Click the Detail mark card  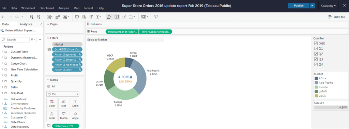point(52,116)
